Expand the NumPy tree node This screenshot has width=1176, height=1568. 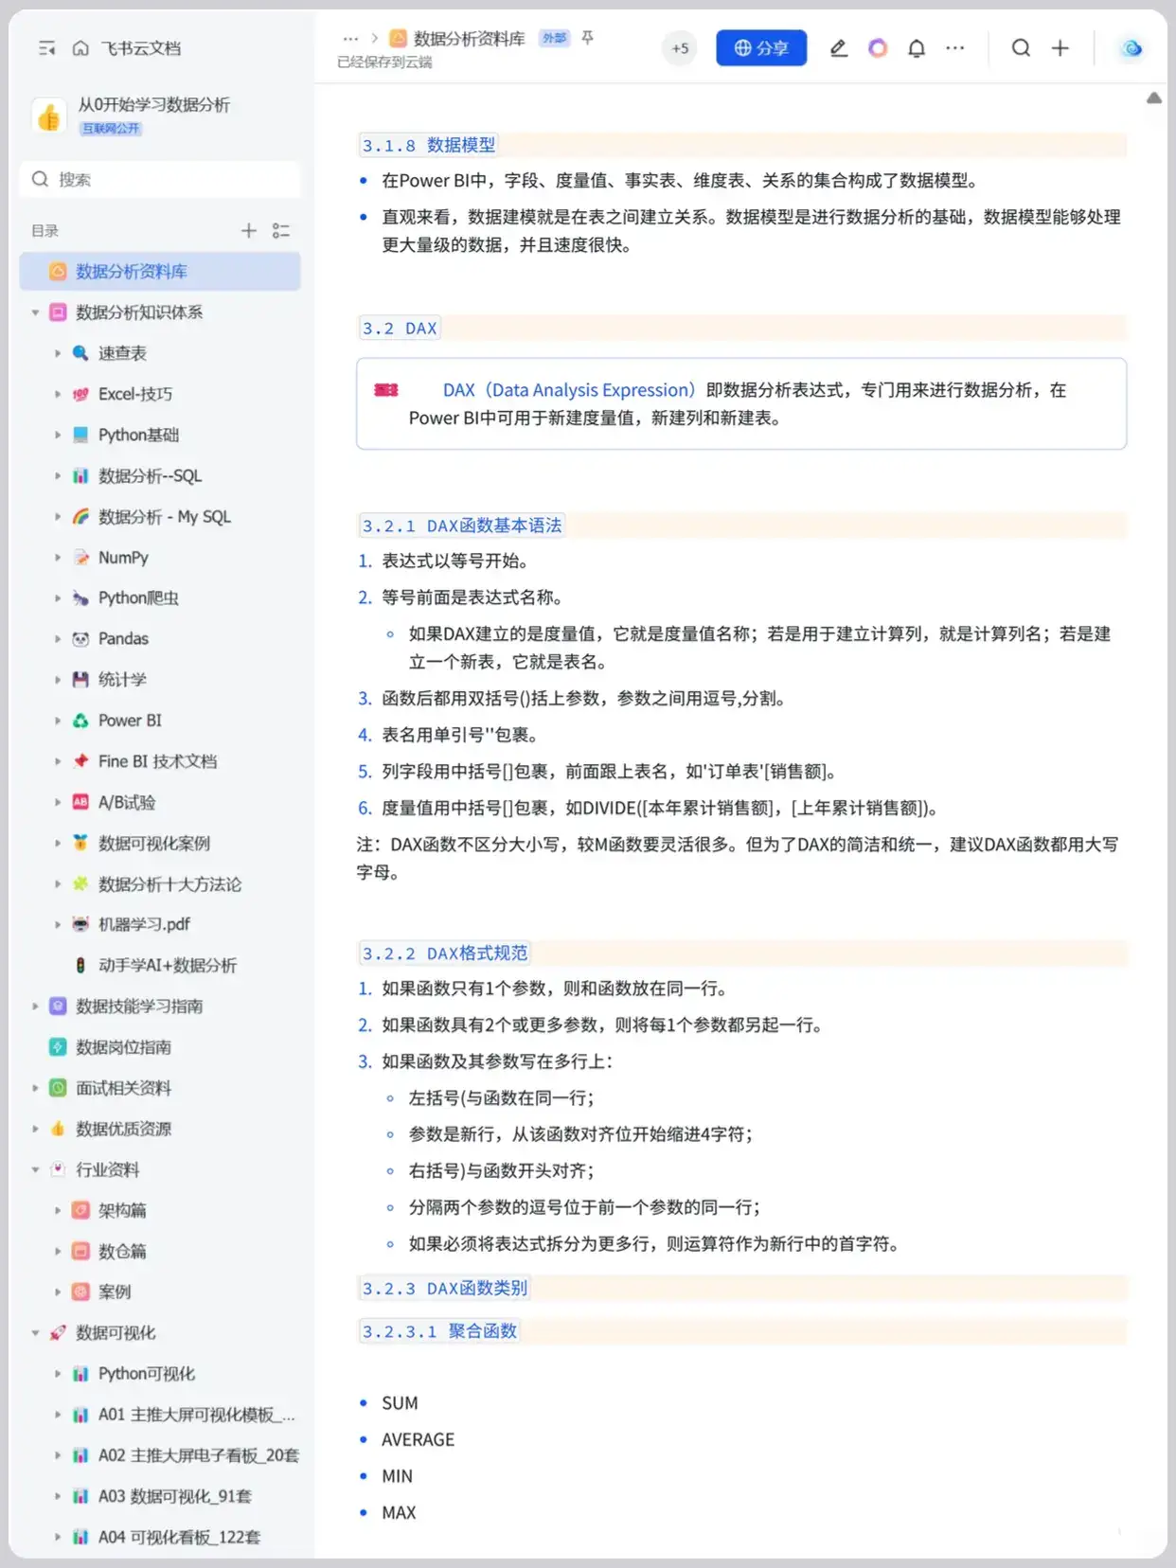57,558
